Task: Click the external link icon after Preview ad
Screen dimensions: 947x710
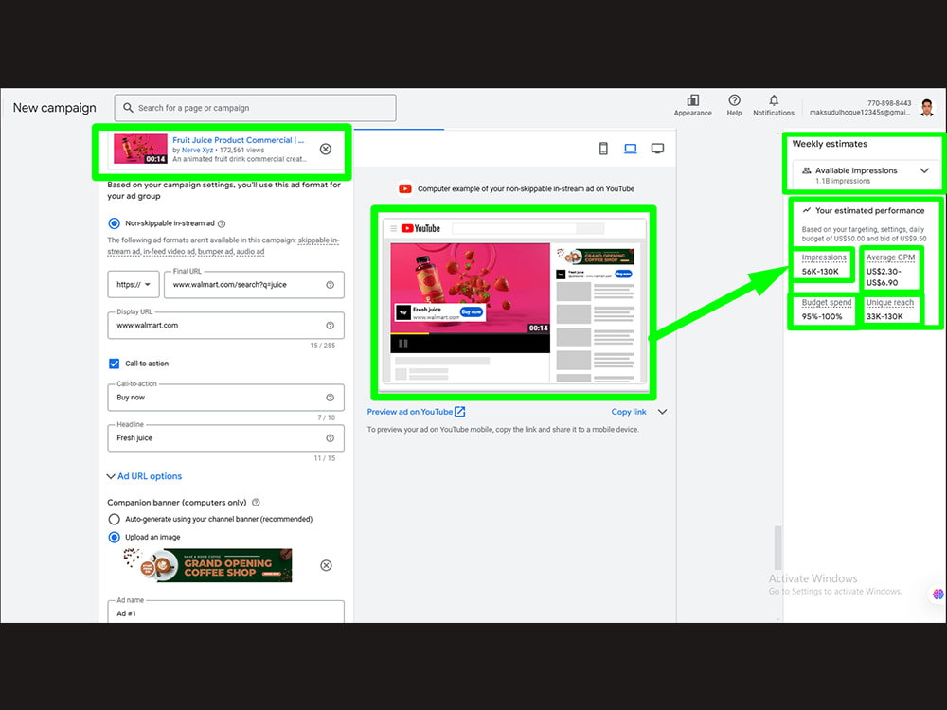Action: click(x=460, y=412)
